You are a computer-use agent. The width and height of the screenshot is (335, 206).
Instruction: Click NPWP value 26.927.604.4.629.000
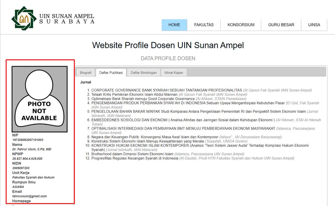[x=27, y=159]
